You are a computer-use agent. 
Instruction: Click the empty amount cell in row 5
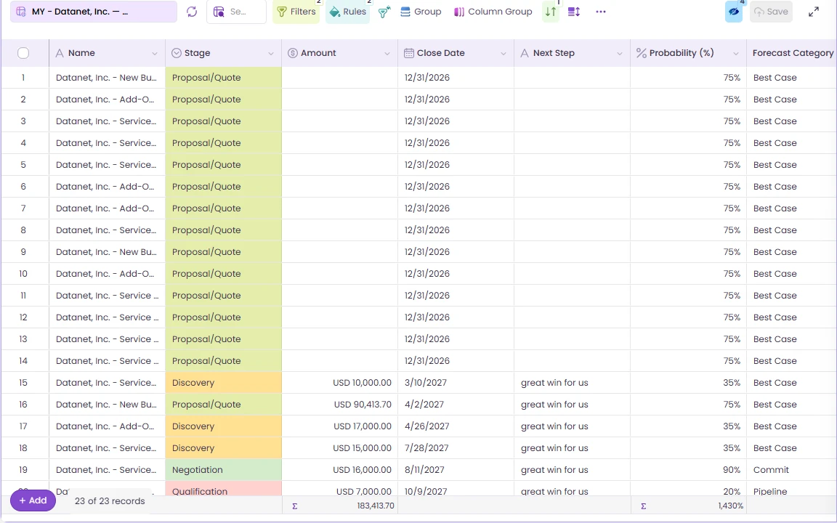[339, 165]
